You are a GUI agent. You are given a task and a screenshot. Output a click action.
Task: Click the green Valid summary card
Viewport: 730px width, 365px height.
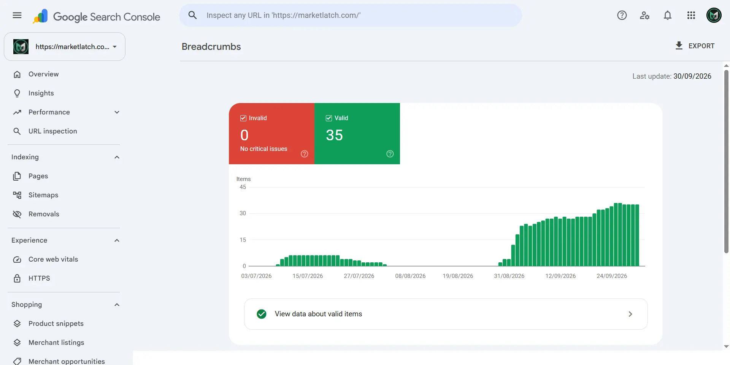click(x=357, y=133)
